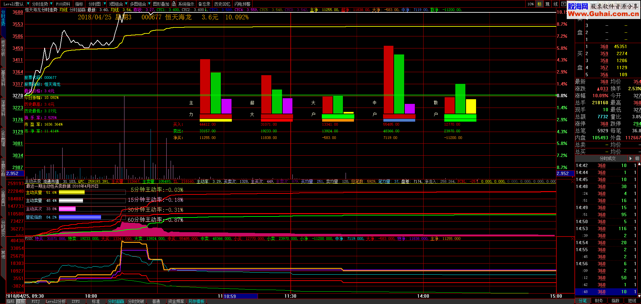The width and height of the screenshot is (641, 304).
Task: Click the 涨幅 10.09% value
Action: point(600,96)
